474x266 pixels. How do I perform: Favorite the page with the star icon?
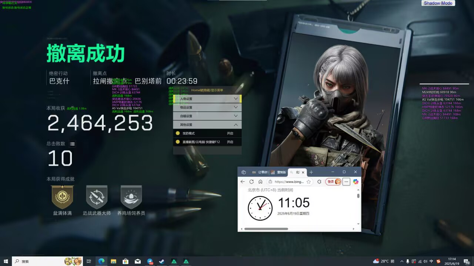(x=308, y=182)
